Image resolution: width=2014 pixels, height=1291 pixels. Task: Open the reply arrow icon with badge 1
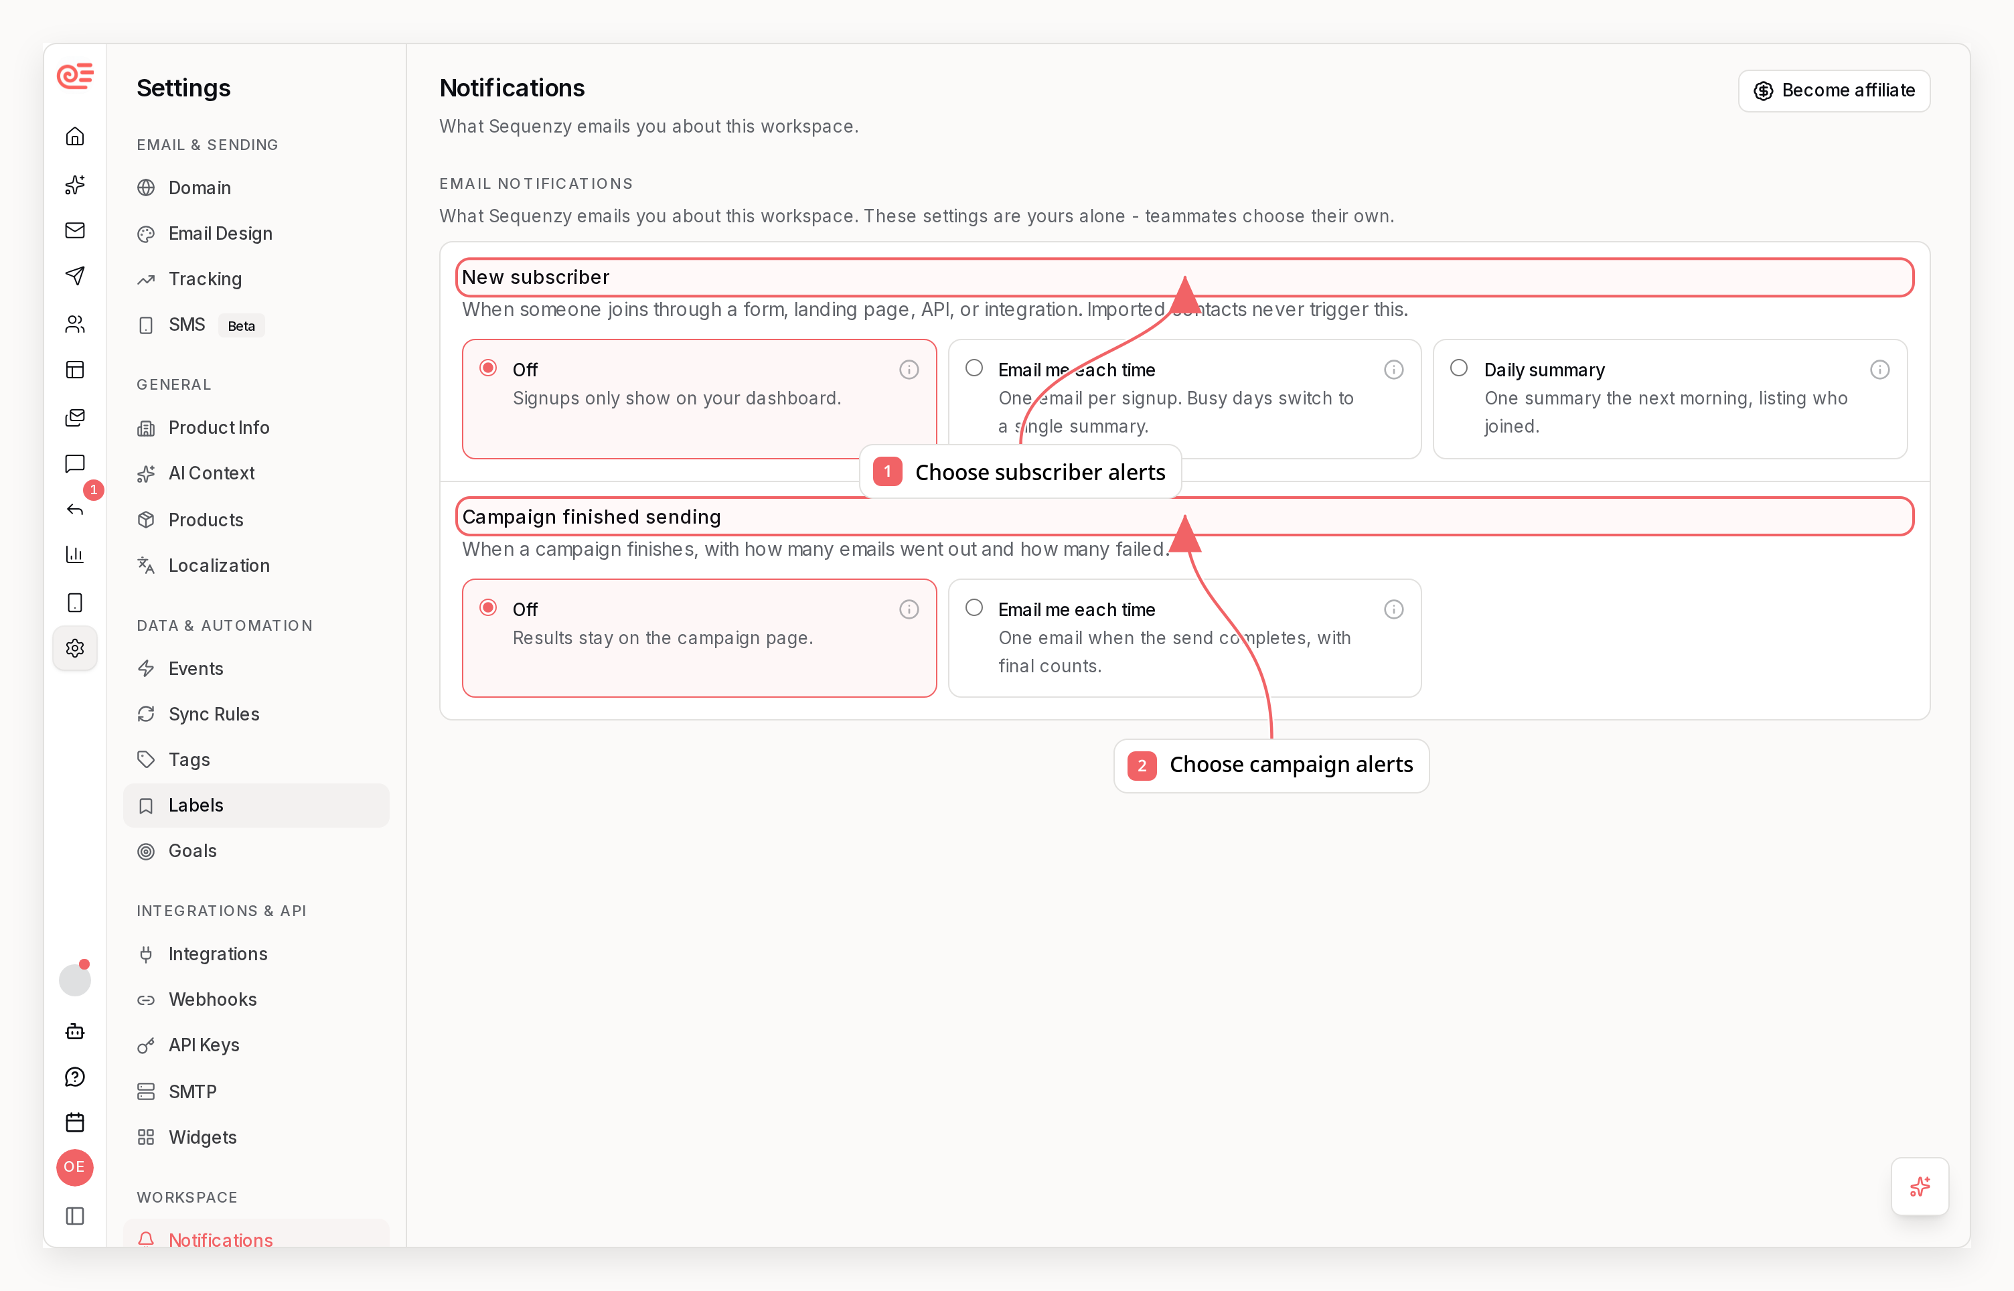pyautogui.click(x=74, y=509)
